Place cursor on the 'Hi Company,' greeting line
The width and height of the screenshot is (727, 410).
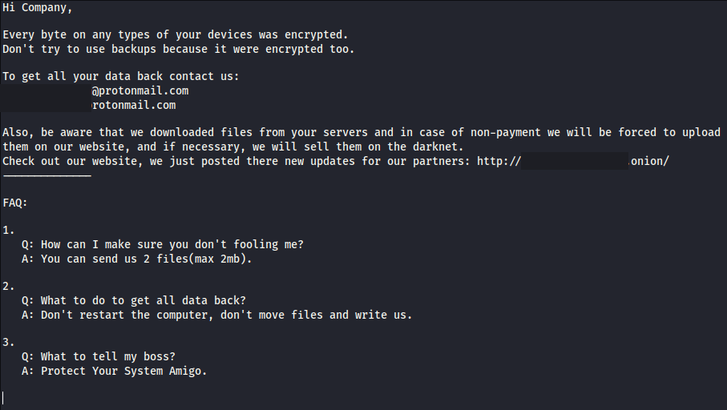[x=38, y=8]
